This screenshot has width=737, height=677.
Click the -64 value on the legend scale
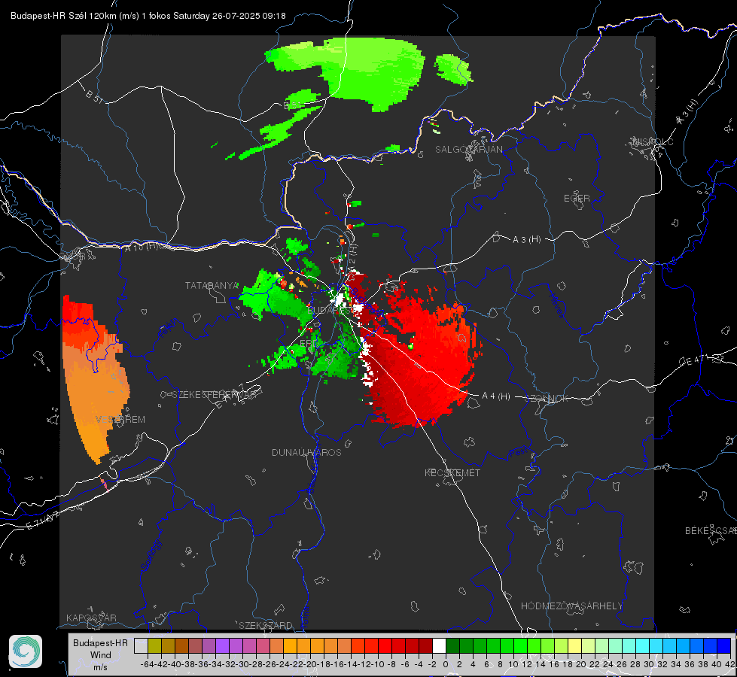point(148,664)
